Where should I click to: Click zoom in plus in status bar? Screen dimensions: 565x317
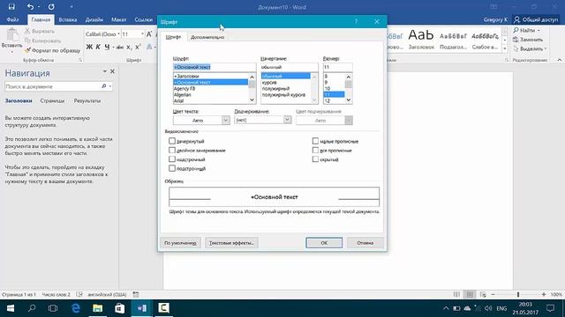[544, 294]
